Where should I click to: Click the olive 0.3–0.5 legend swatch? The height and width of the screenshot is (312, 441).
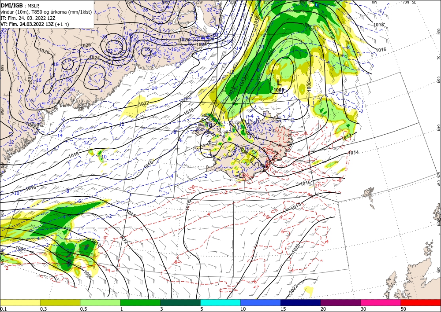click(x=60, y=302)
